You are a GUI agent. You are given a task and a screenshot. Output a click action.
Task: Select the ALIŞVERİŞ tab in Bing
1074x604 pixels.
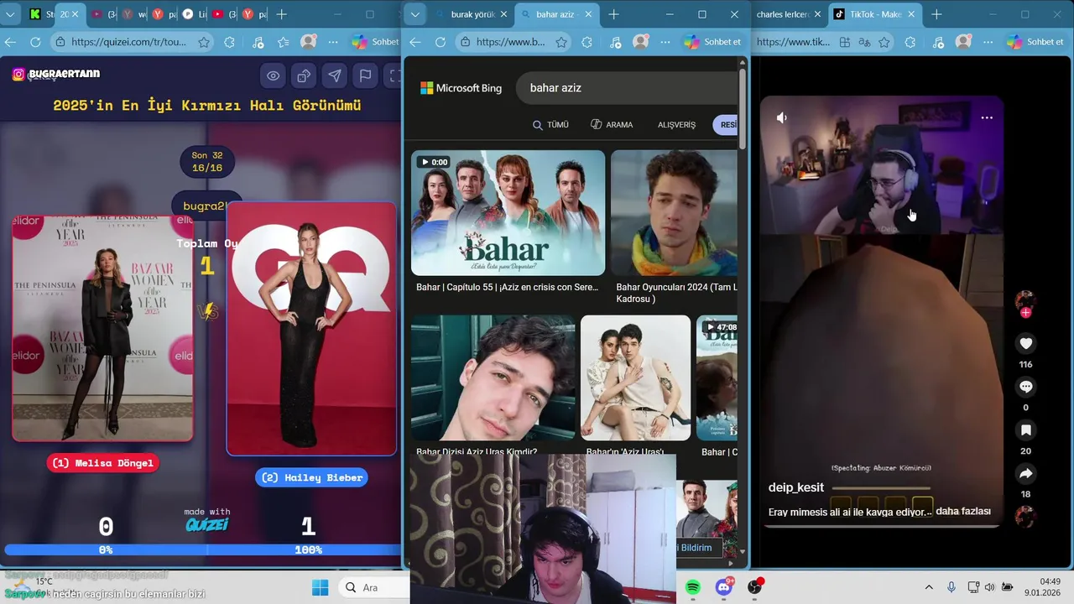click(x=676, y=125)
